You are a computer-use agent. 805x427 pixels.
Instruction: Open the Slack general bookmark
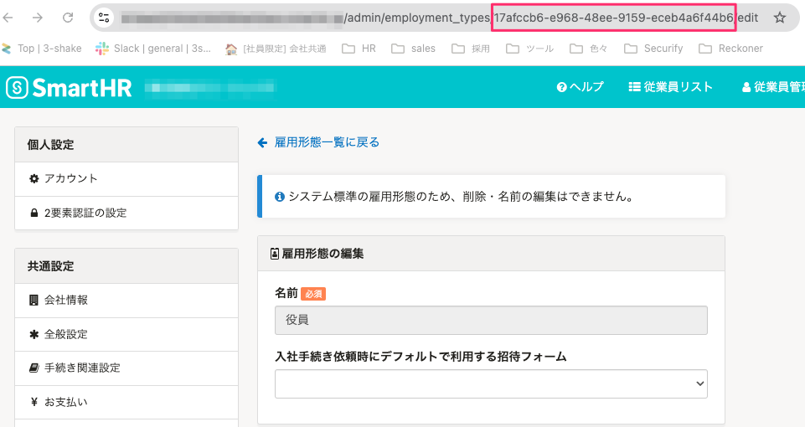coord(153,49)
